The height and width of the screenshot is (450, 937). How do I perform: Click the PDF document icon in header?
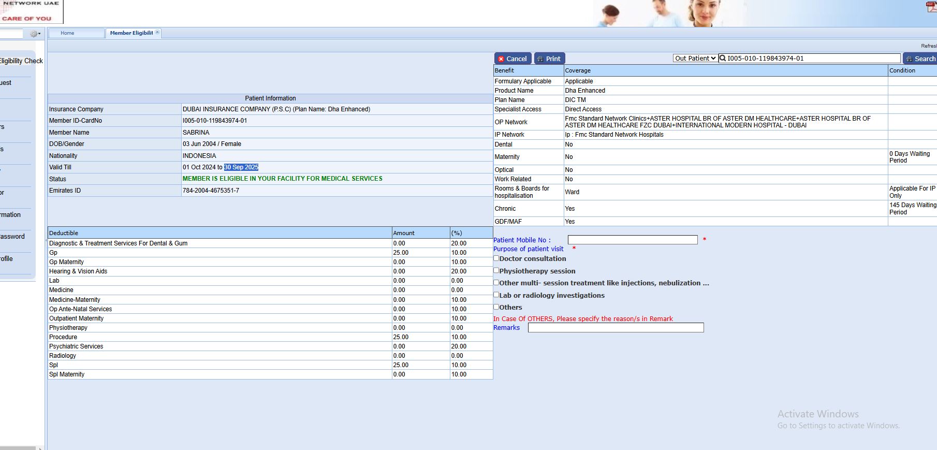coord(931,7)
